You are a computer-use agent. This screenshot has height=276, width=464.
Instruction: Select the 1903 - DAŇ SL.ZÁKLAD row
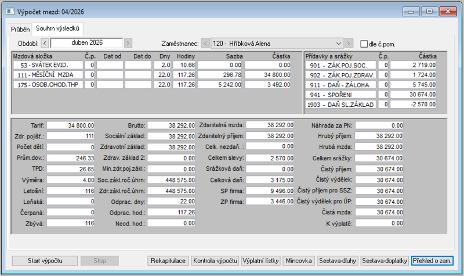click(371, 104)
